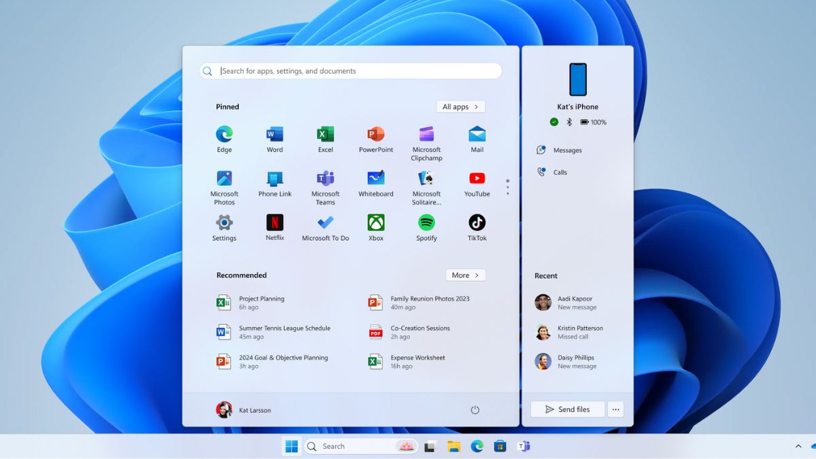Image resolution: width=816 pixels, height=459 pixels.
Task: Check the iPhone battery level indicator
Action: (586, 122)
